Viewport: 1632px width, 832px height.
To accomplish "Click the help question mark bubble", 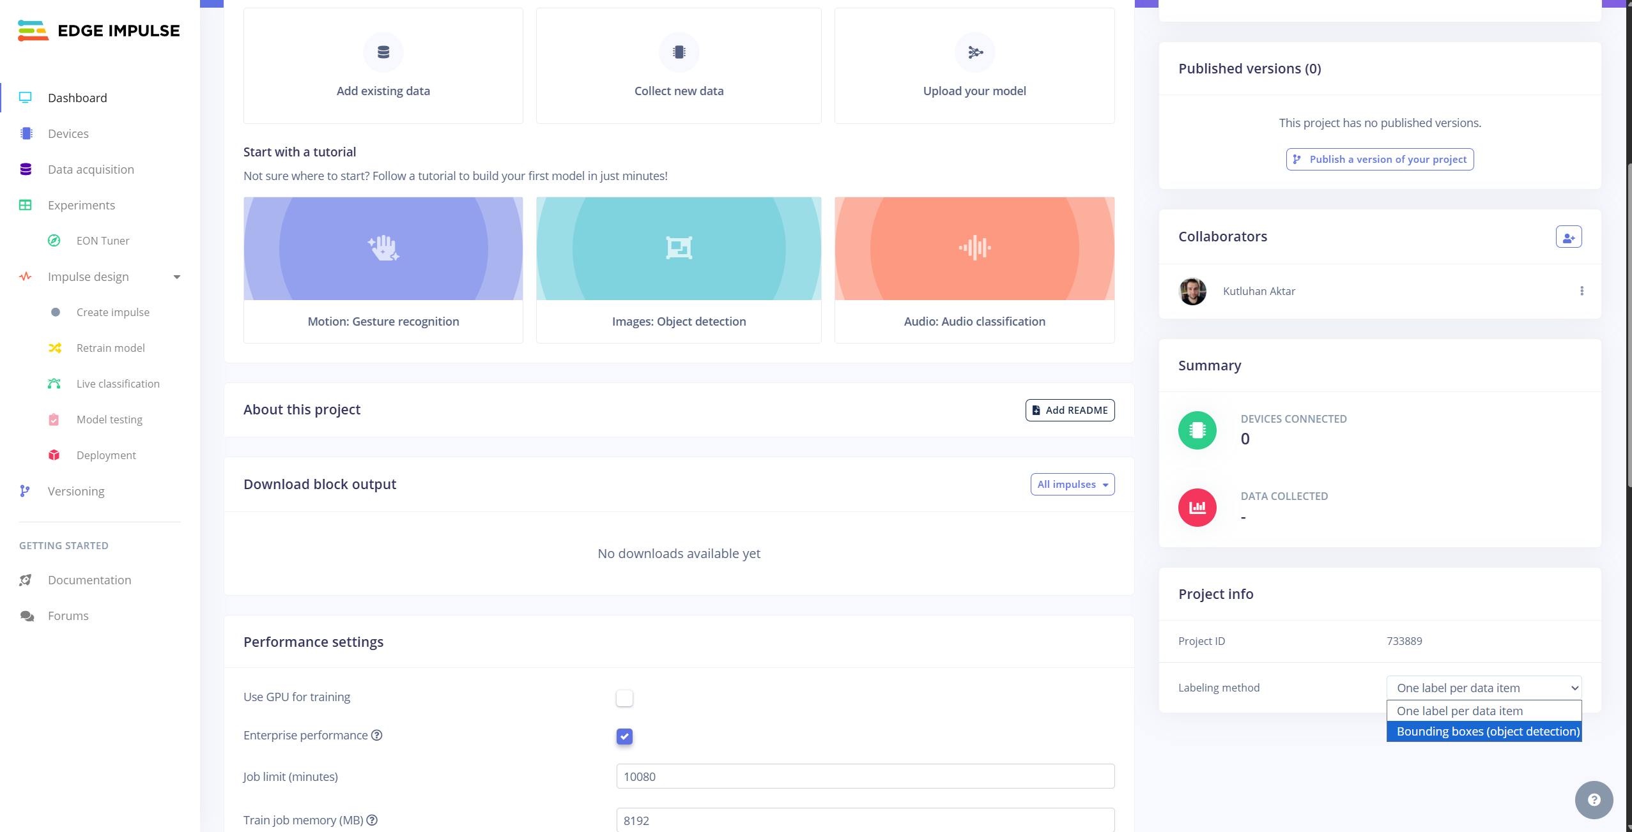I will point(1594,799).
